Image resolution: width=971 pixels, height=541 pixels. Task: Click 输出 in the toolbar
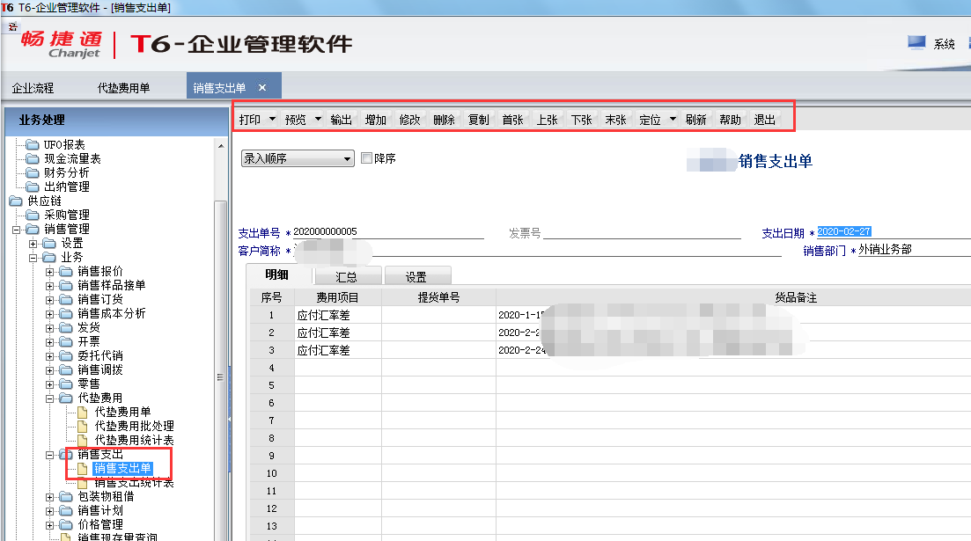342,120
